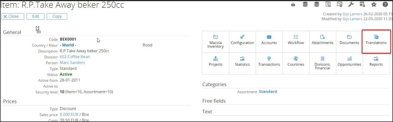Open the Translations tile
This screenshot has width=393, height=122.
pyautogui.click(x=376, y=40)
